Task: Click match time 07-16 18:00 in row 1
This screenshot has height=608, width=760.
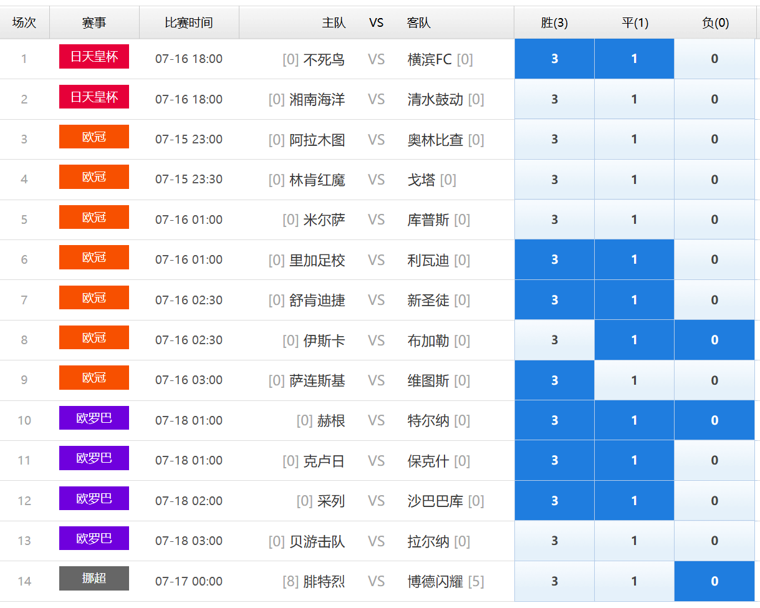Action: (x=189, y=59)
